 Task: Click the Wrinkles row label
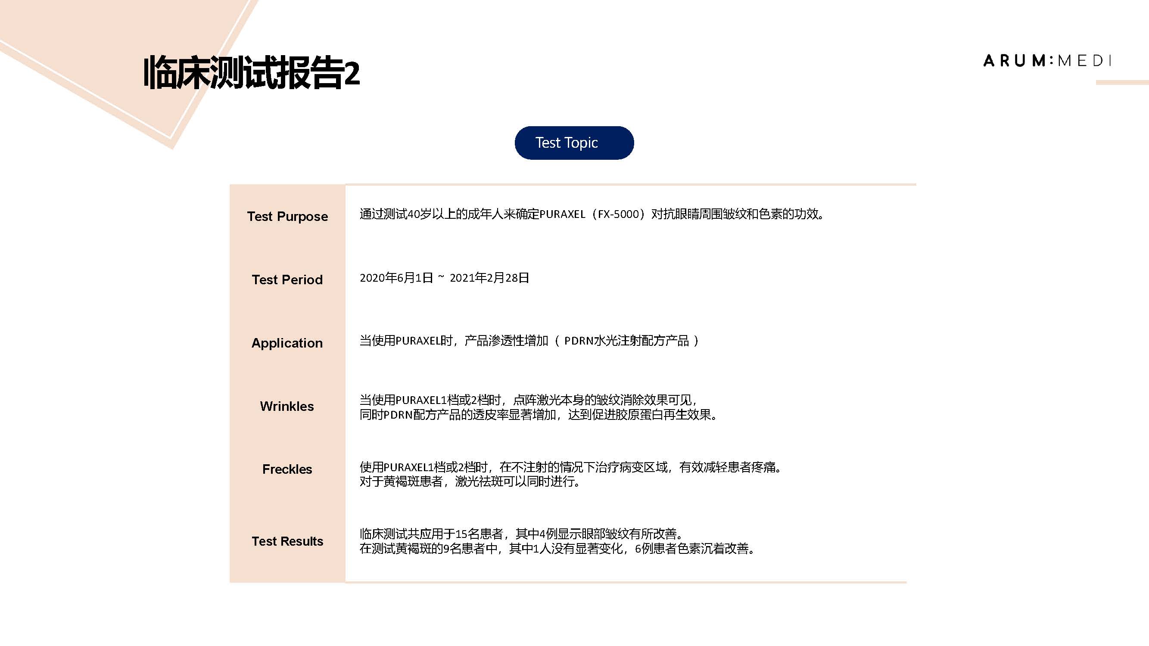[287, 406]
